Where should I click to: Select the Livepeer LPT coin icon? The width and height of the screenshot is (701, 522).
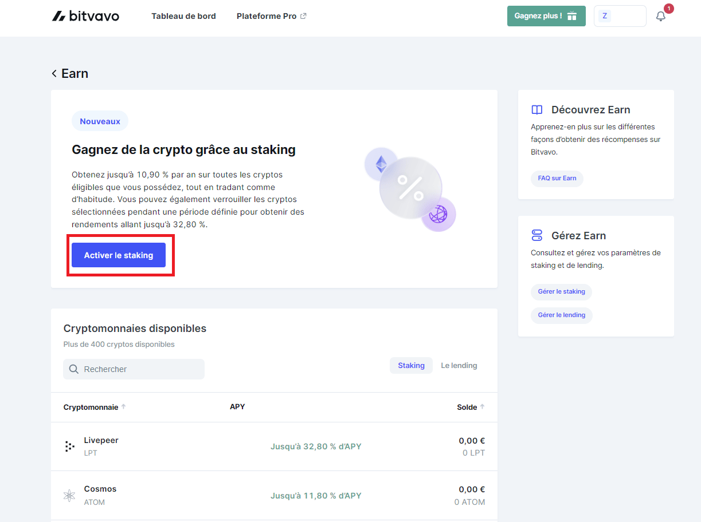coord(69,446)
